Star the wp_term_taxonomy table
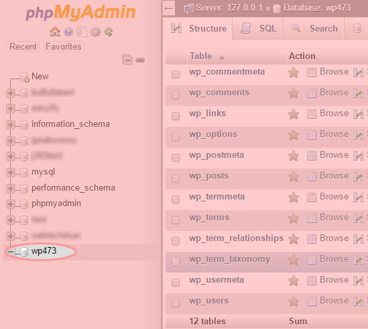 (x=294, y=260)
